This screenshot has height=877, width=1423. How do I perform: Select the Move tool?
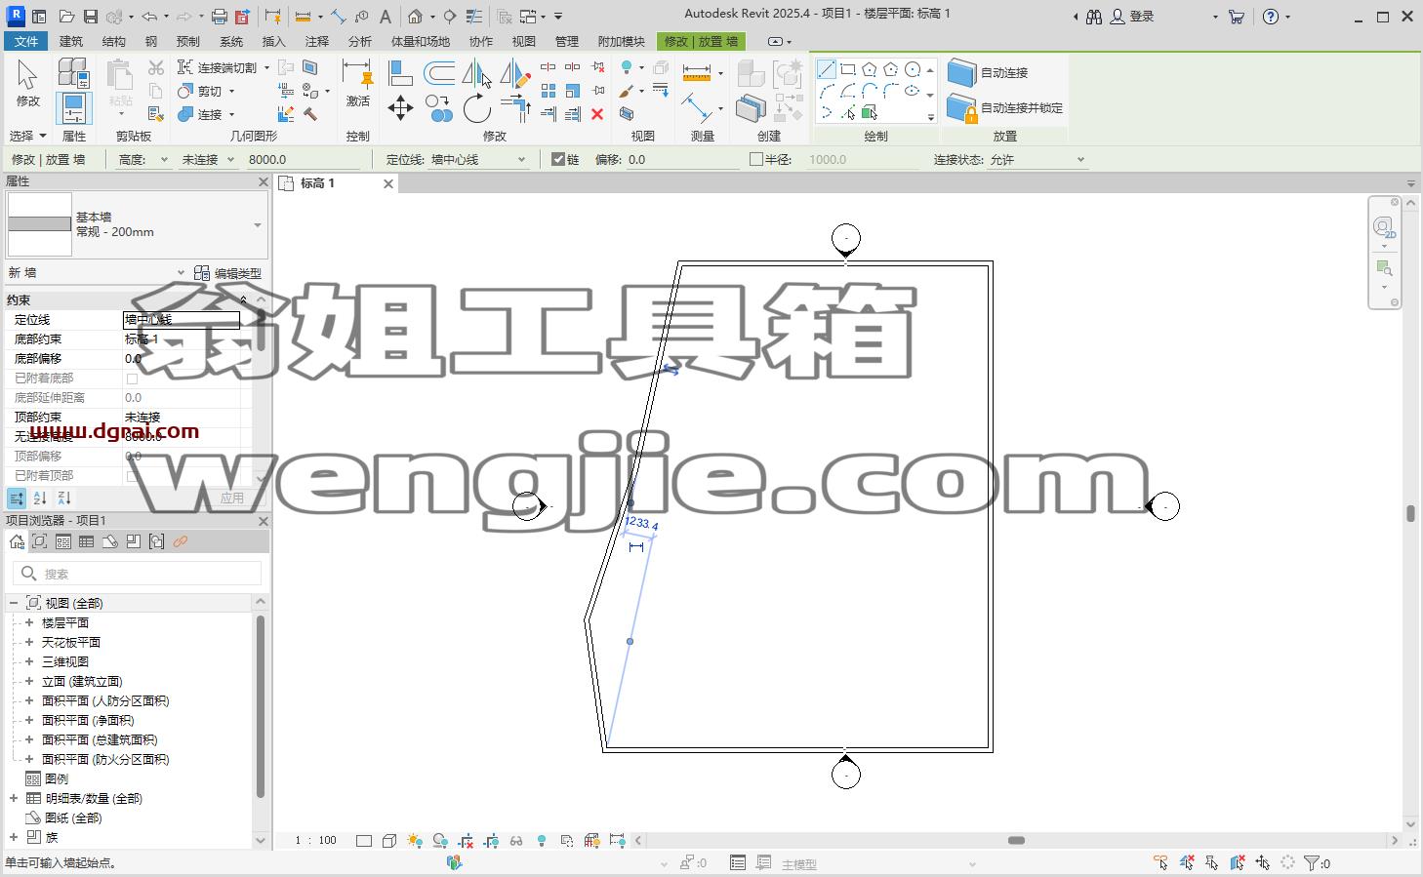[400, 107]
